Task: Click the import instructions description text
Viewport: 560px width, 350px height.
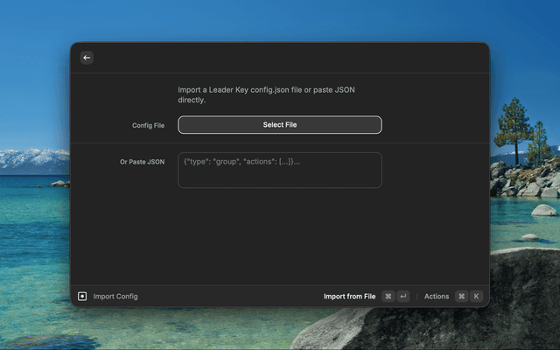Action: tap(266, 94)
